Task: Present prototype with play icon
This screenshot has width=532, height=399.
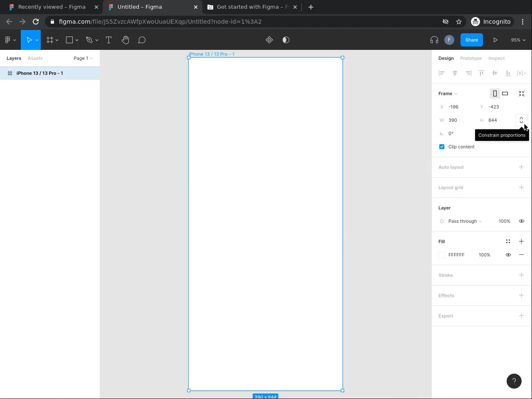Action: 495,40
